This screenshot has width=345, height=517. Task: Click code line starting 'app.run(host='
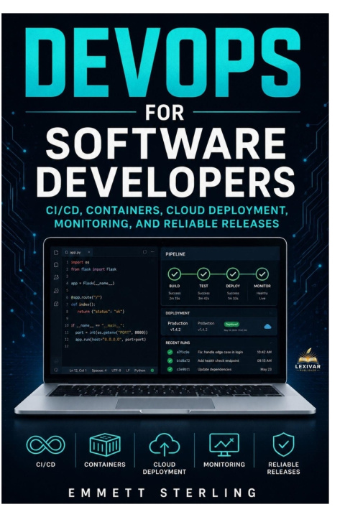click(111, 340)
